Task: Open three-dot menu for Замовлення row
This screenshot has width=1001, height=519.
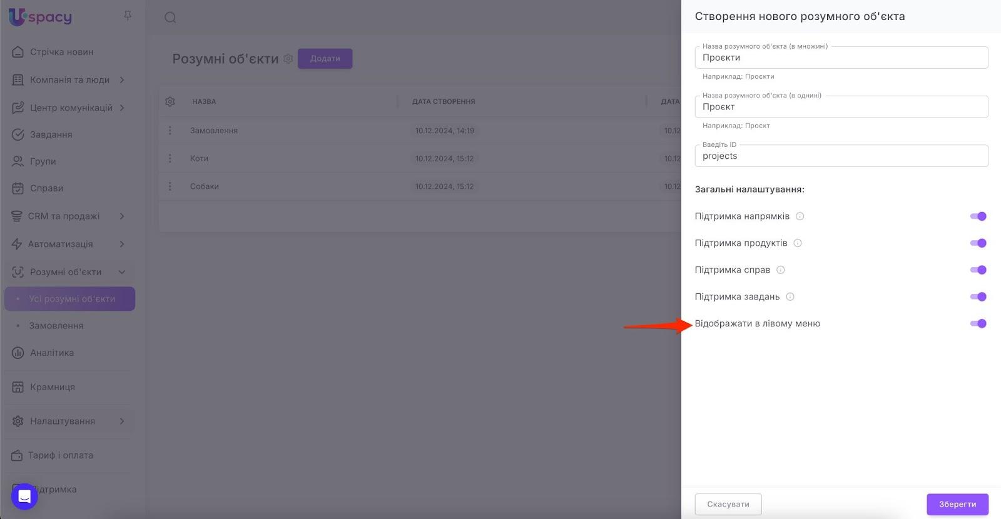Action: pyautogui.click(x=170, y=131)
